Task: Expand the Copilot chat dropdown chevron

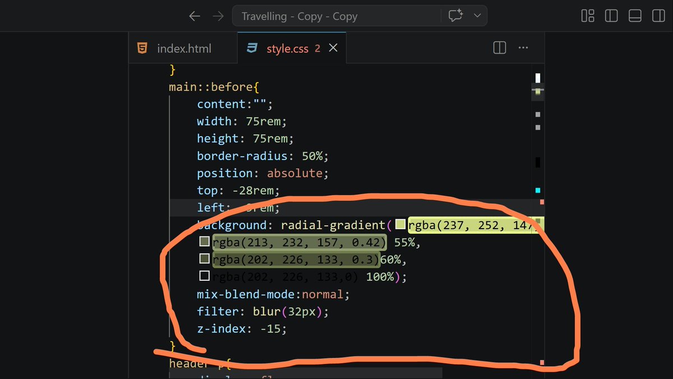Action: (477, 16)
